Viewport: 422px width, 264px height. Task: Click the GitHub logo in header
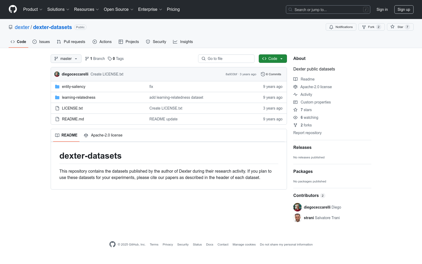13,9
